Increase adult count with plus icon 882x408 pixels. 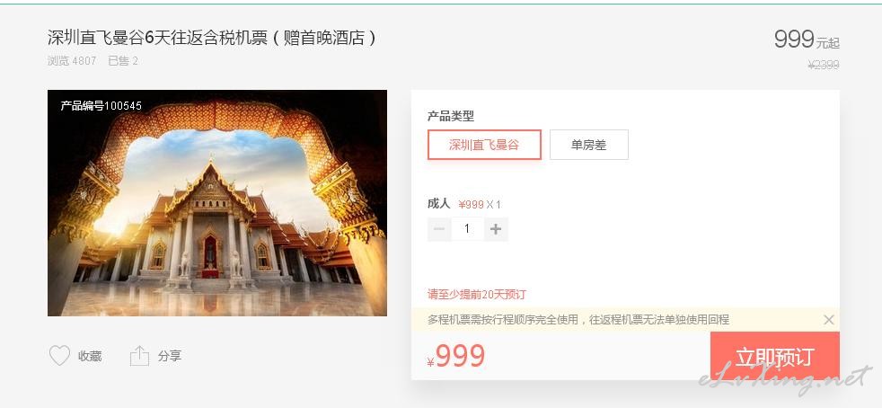point(496,229)
